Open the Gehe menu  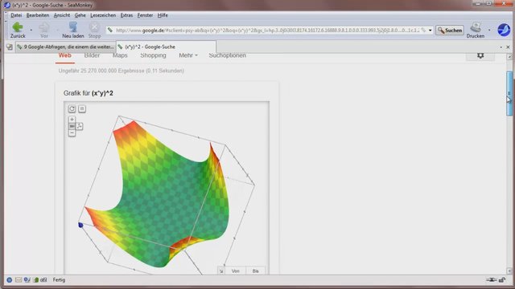tap(80, 15)
